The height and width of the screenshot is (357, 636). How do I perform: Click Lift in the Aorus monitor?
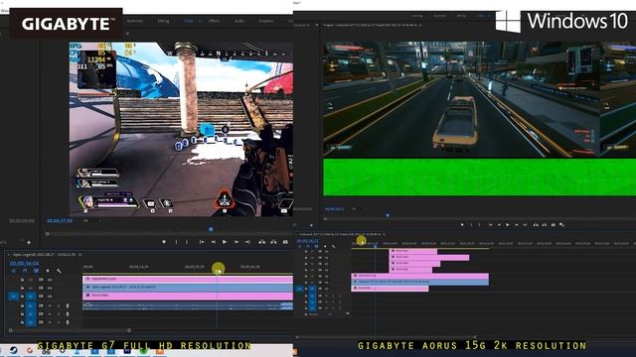[x=536, y=225]
